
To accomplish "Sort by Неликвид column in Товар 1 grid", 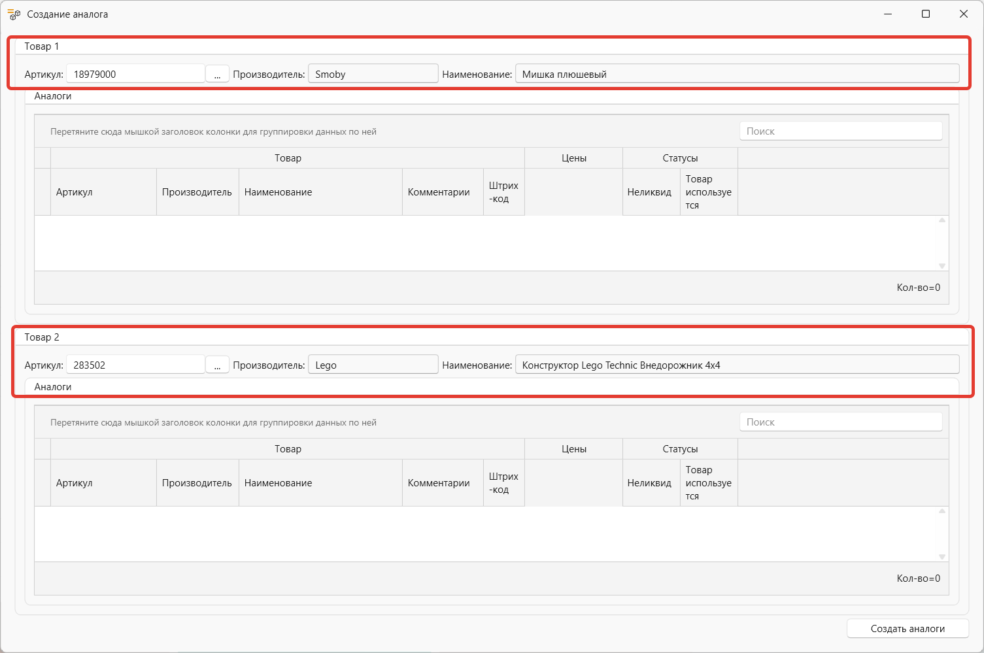I will (x=651, y=192).
